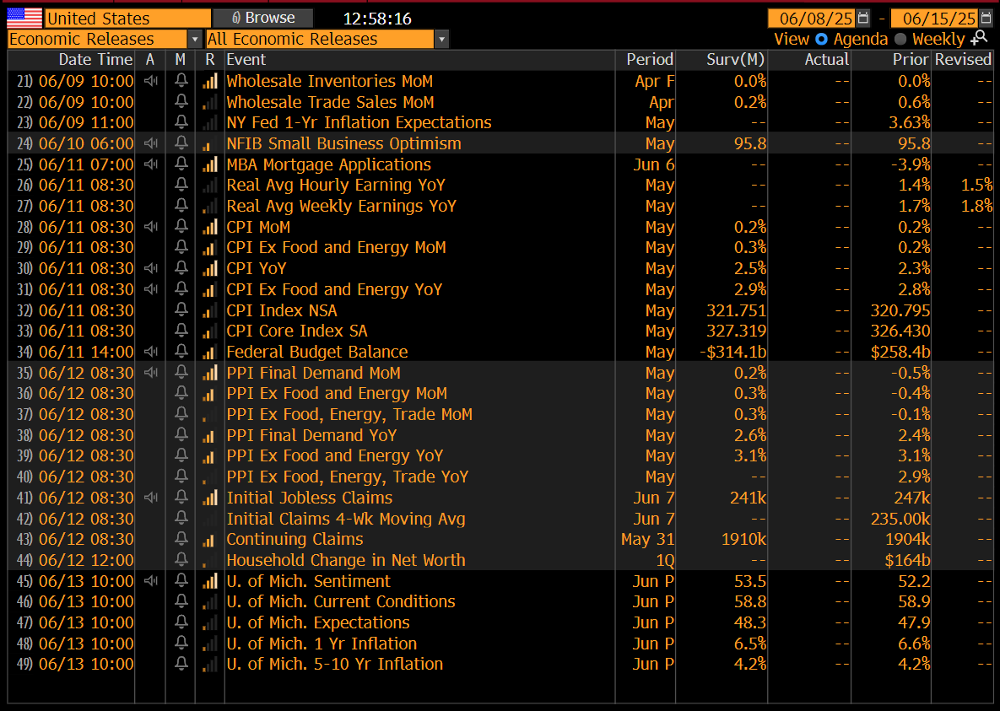Open the CPI Ex Food and Energy MoM event

[336, 247]
